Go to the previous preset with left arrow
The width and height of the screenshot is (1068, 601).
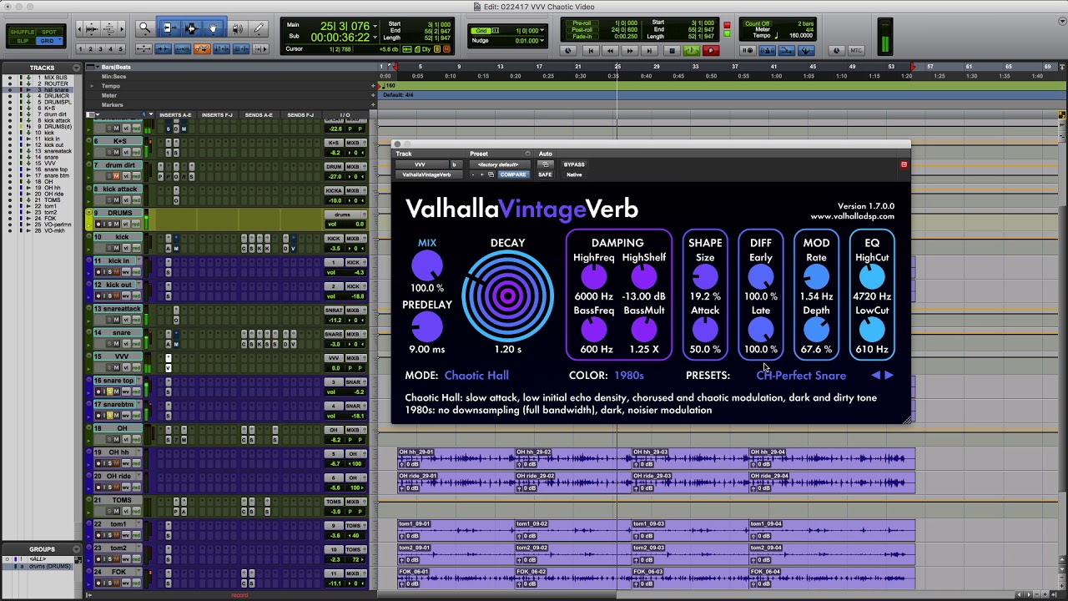coord(875,376)
